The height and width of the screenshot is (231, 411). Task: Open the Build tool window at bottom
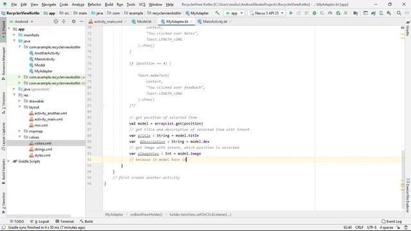[86, 221]
